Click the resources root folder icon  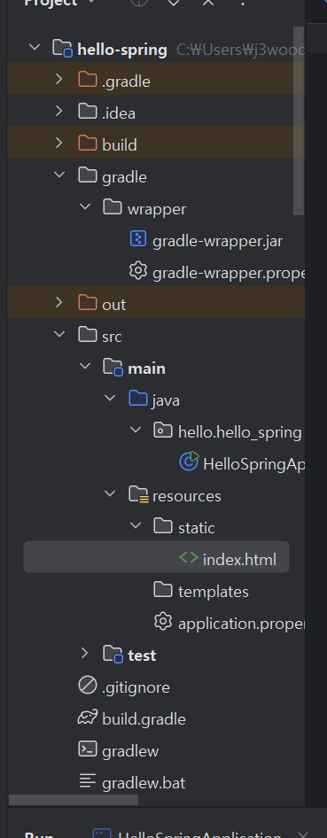pos(139,495)
